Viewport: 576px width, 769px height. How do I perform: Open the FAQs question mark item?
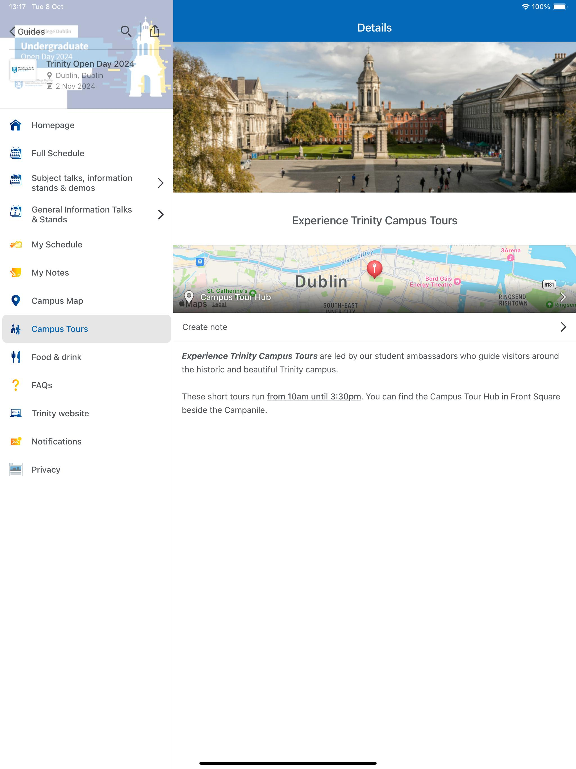click(x=16, y=385)
